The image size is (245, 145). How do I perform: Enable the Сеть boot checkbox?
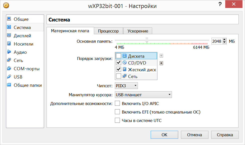(119, 76)
